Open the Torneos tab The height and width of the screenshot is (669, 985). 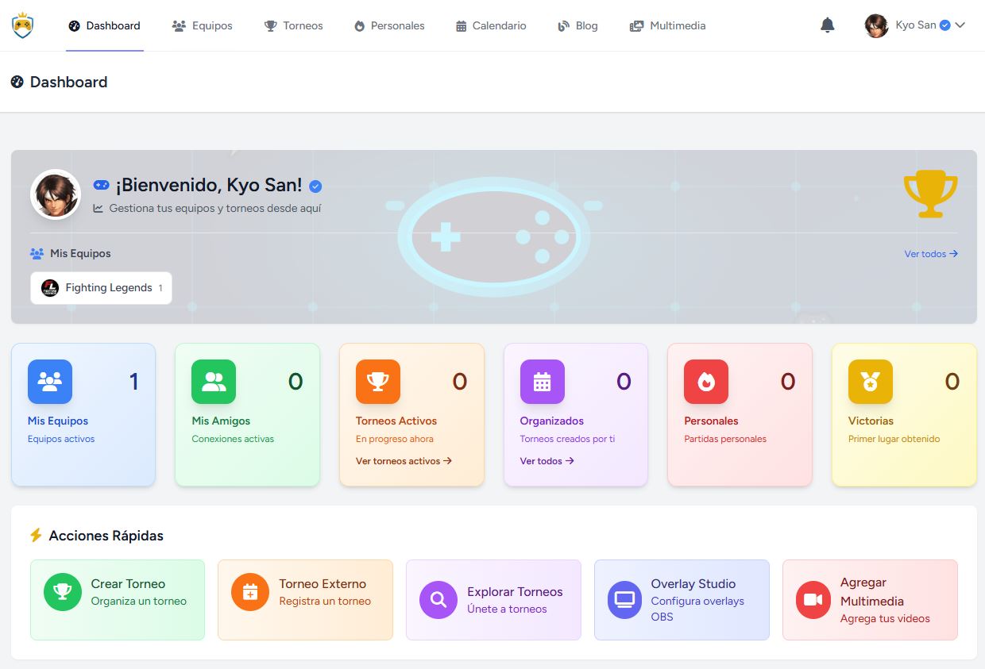294,25
